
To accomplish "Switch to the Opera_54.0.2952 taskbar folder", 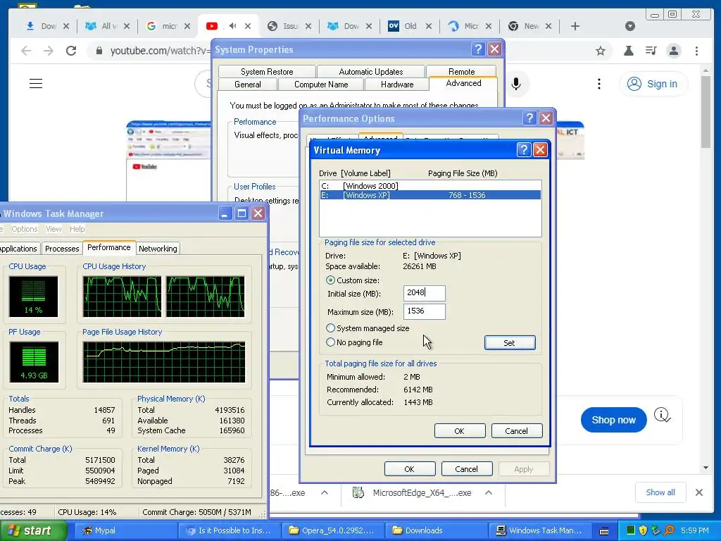I will tap(332, 530).
